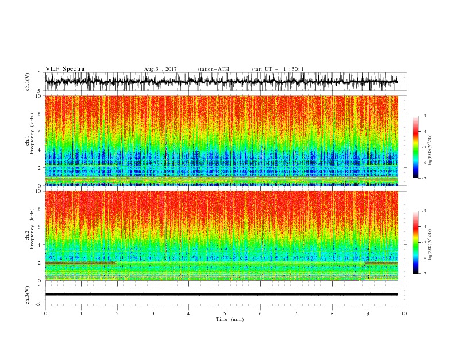This screenshot has width=455, height=352.
Task: Click the "4" kHz tick on ch.2 axis
Action: pos(40,245)
